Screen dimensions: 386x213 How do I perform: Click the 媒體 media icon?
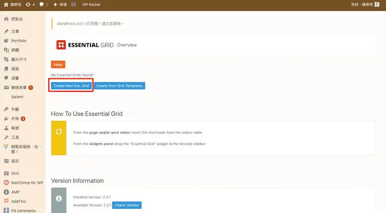pyautogui.click(x=6, y=50)
